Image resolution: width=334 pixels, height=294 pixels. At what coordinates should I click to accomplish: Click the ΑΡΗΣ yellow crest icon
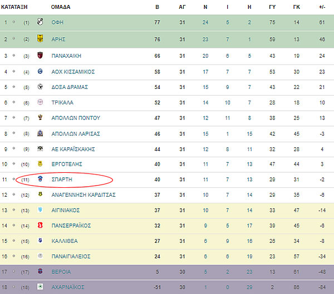click(x=40, y=38)
